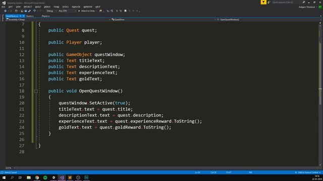
Task: Open the PROJECT menu
Action: 28,7
